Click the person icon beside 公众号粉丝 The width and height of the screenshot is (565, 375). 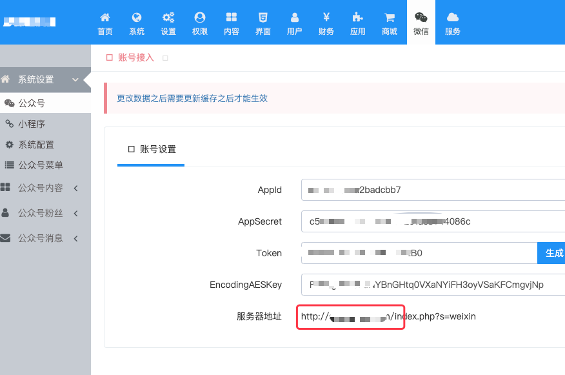(5, 212)
